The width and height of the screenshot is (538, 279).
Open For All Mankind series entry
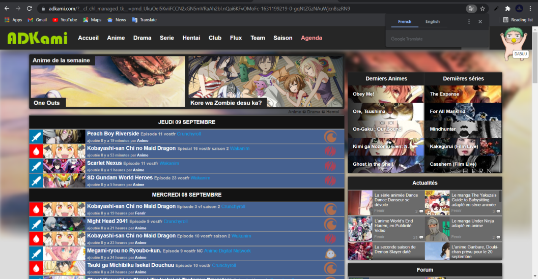pos(463,112)
